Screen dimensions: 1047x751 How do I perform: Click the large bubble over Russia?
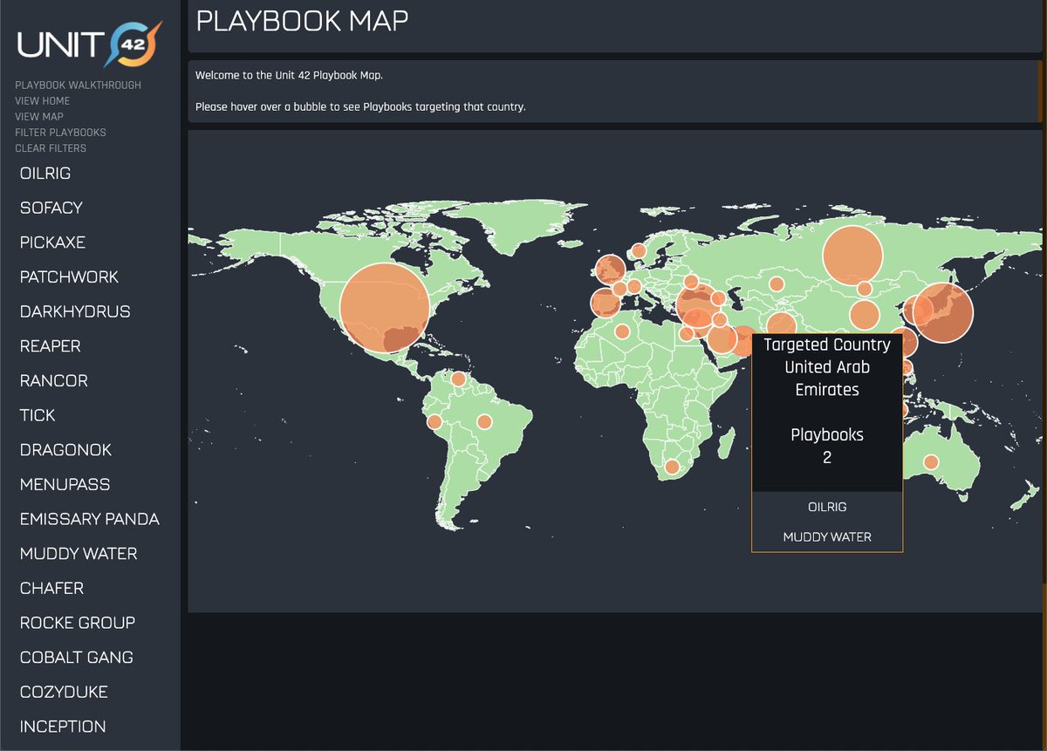853,256
